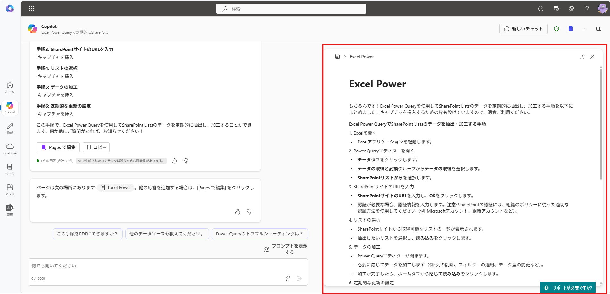Click the purple Pages icon in chat header
This screenshot has width=610, height=294.
click(571, 29)
